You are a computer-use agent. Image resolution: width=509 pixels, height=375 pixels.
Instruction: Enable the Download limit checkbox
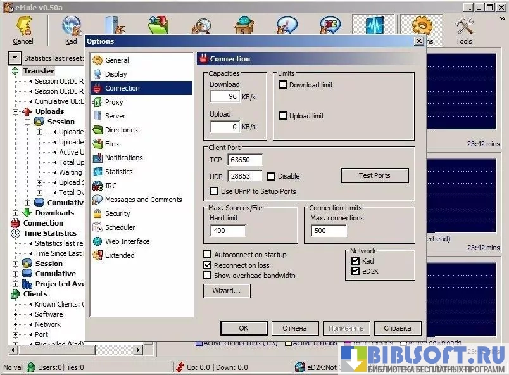(284, 85)
